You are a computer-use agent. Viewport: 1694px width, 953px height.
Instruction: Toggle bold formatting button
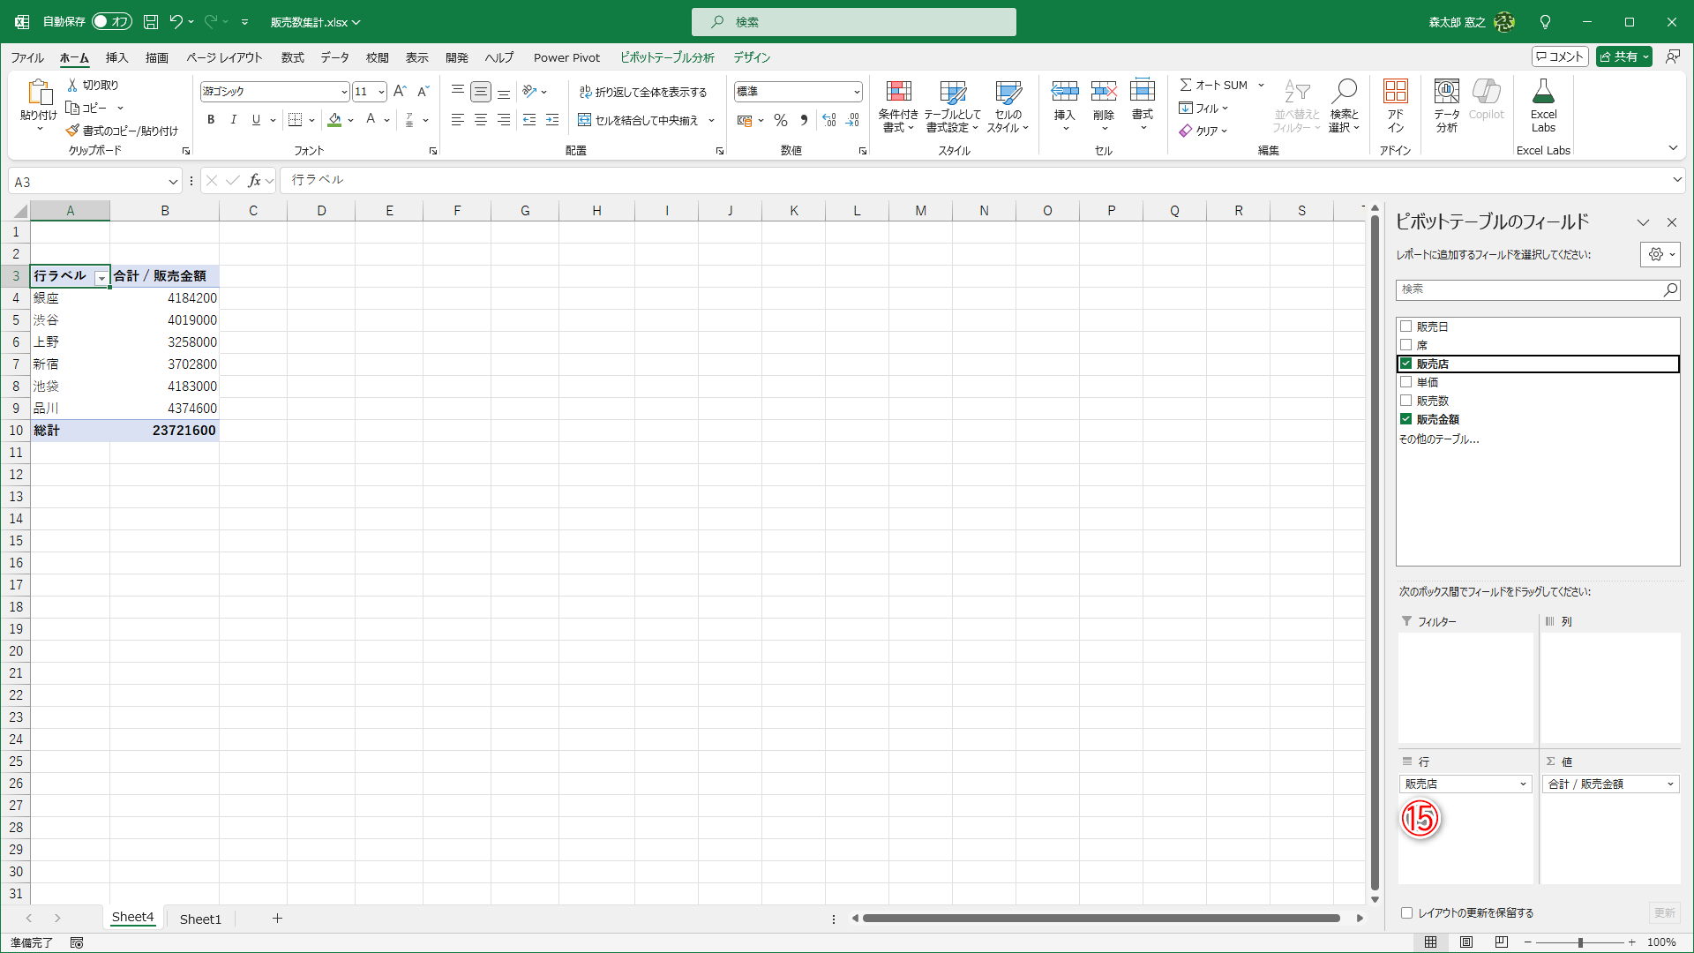pos(211,120)
